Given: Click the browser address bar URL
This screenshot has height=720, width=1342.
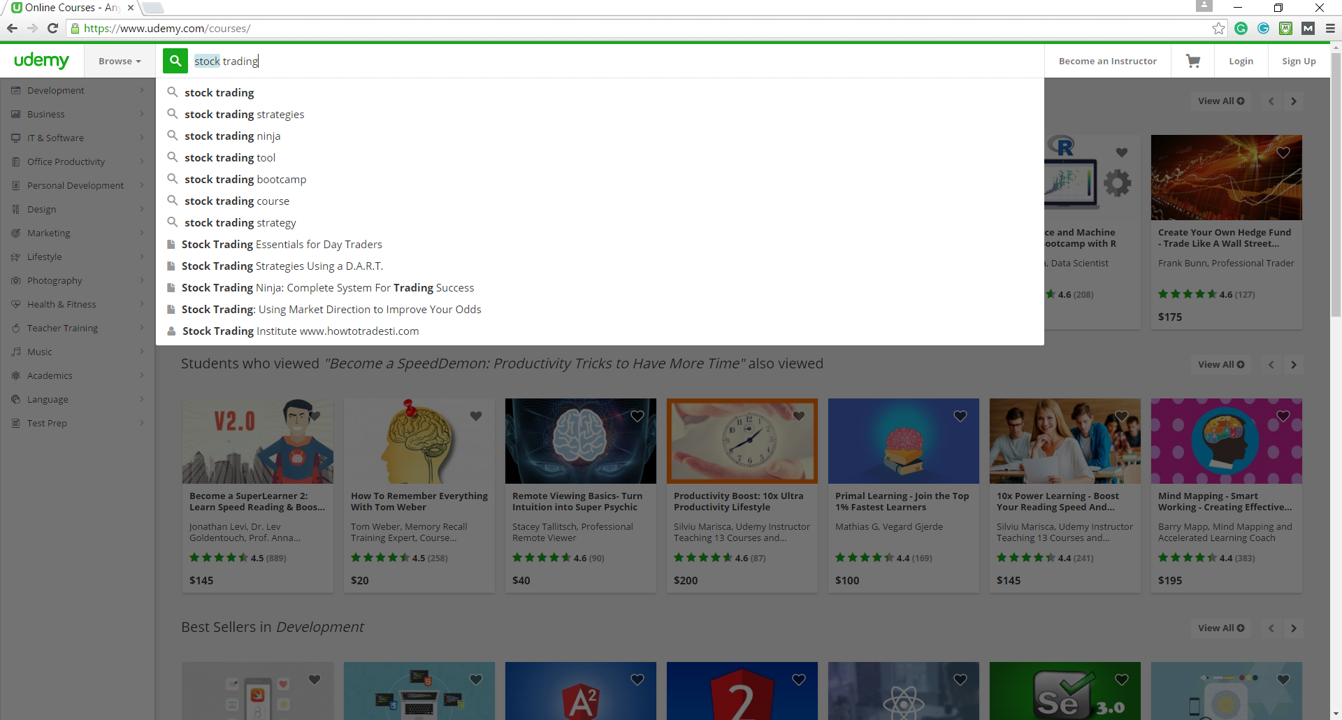Looking at the screenshot, I should 167,29.
